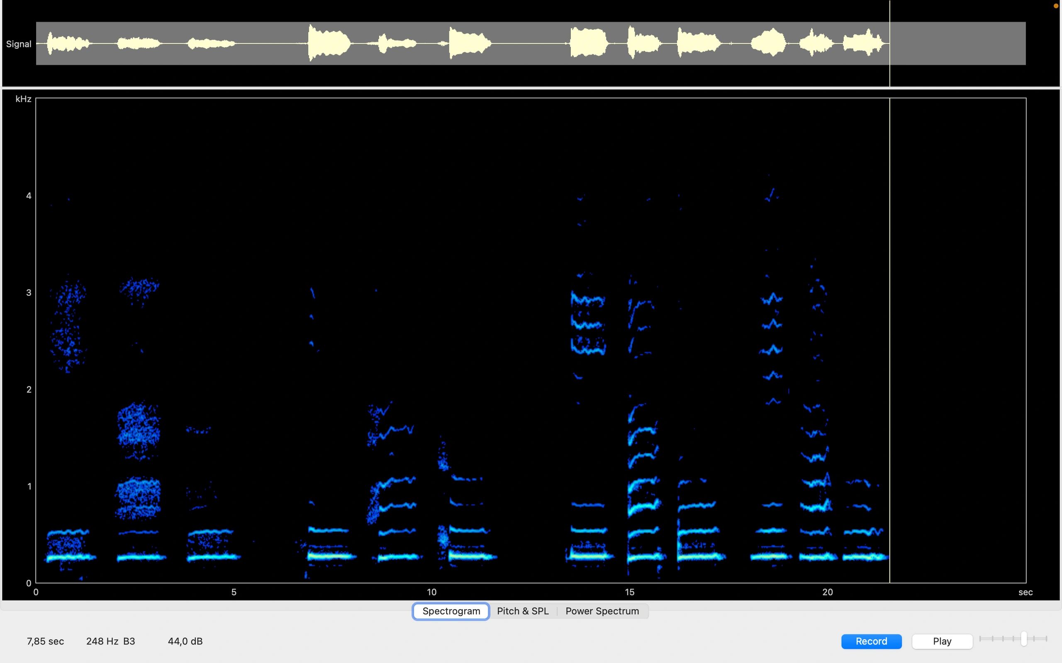The height and width of the screenshot is (663, 1062).
Task: Click the leftmost tick of the slider
Action: click(980, 639)
